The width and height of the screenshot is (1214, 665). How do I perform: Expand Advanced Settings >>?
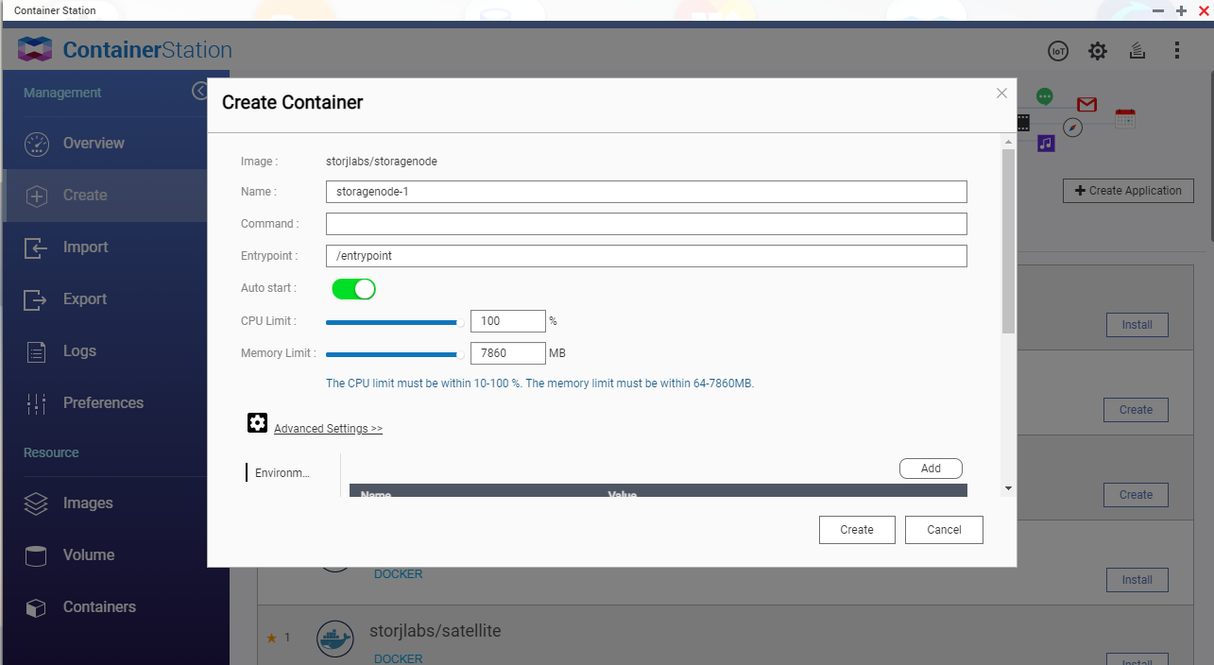(x=328, y=429)
